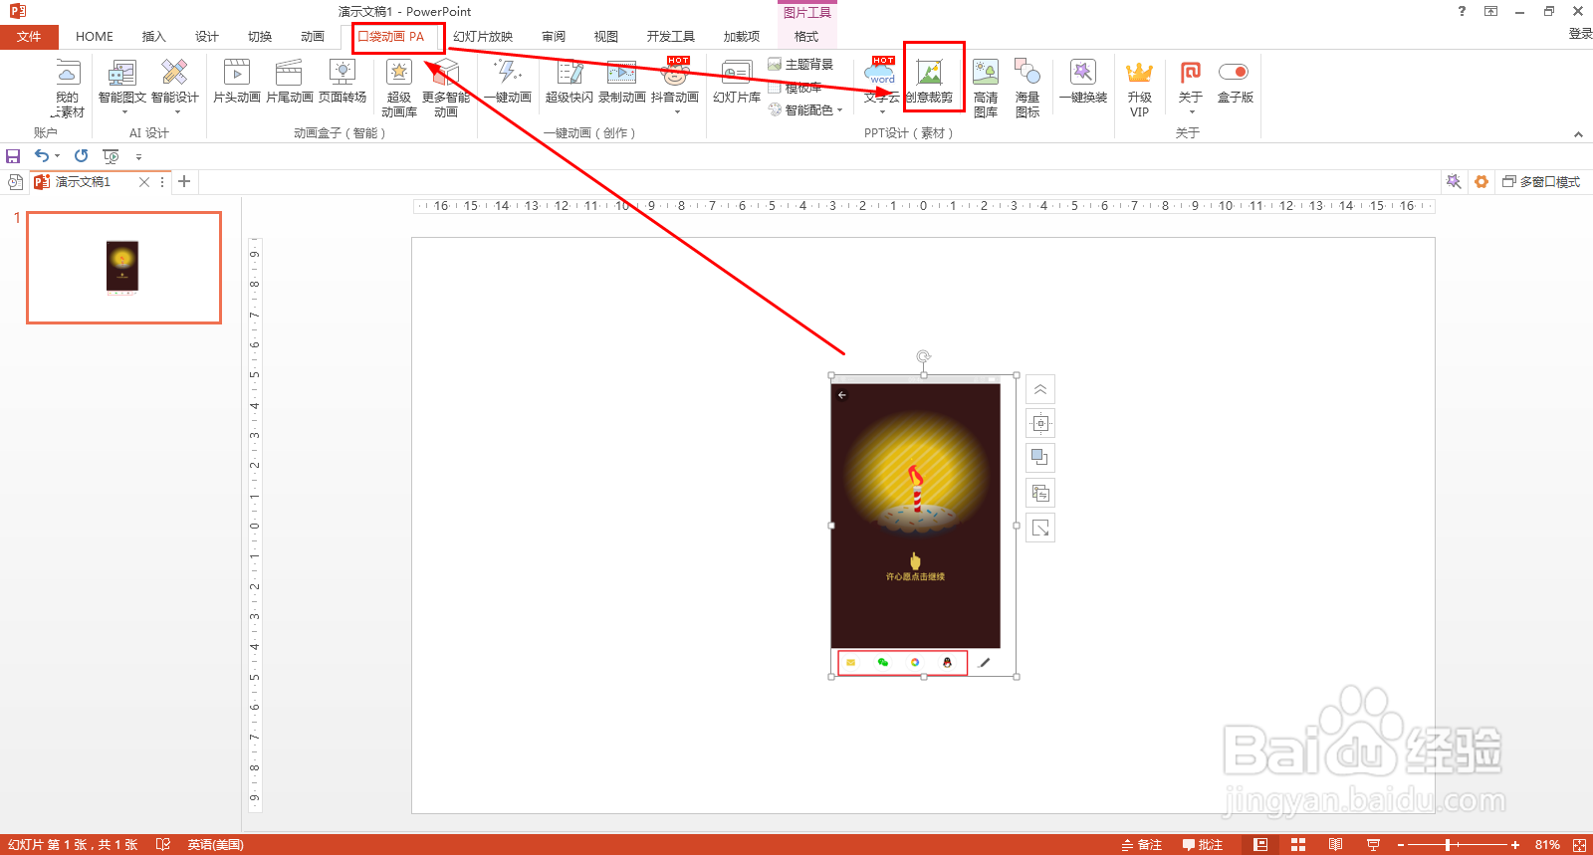Click the zoom slider handle
The height and width of the screenshot is (855, 1593).
tap(1448, 845)
